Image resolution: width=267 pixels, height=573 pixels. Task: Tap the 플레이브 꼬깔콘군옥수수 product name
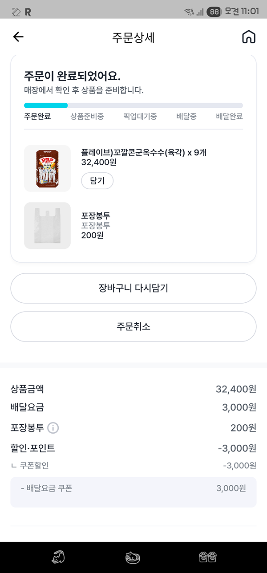click(144, 153)
